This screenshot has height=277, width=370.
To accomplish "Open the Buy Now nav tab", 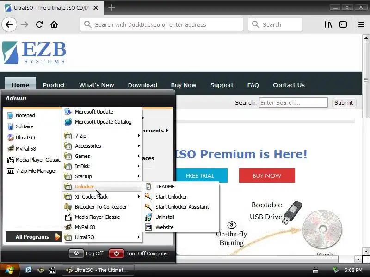I will [184, 85].
